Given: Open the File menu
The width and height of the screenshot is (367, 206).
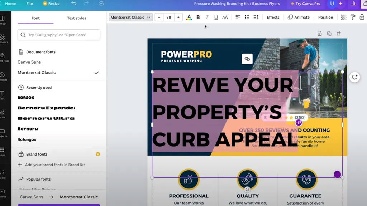Looking at the screenshot, I should pyautogui.click(x=30, y=4).
